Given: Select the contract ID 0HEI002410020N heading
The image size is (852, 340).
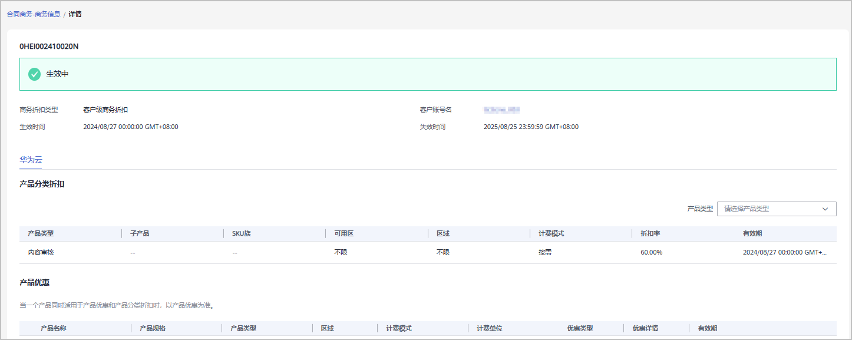Looking at the screenshot, I should (x=49, y=46).
